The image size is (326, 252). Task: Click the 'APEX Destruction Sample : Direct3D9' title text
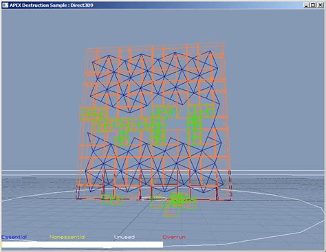52,5
